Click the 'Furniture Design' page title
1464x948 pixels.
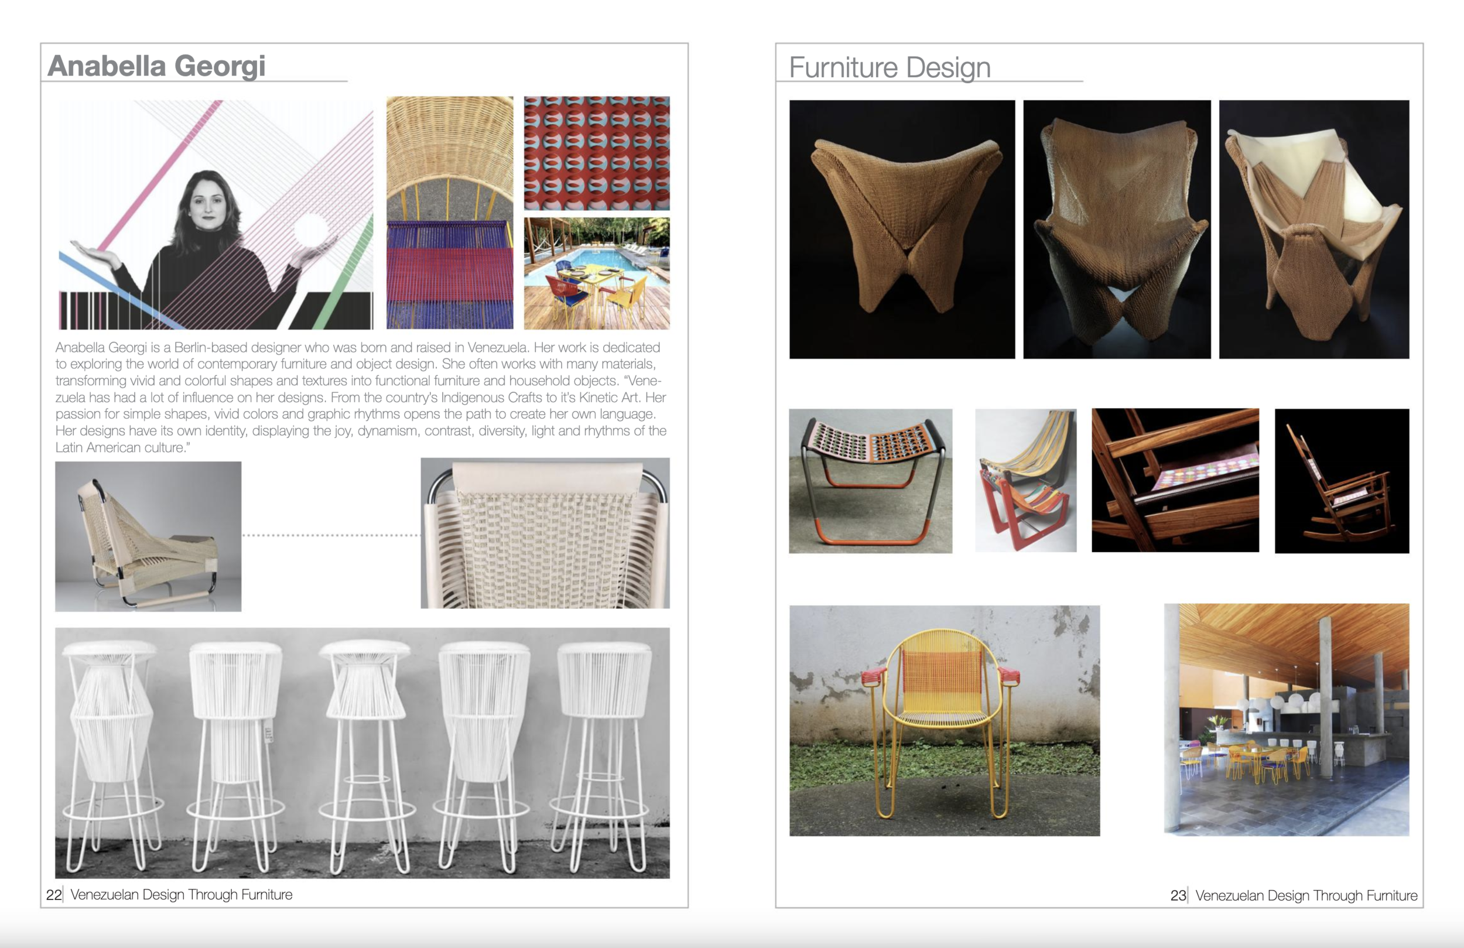(890, 68)
